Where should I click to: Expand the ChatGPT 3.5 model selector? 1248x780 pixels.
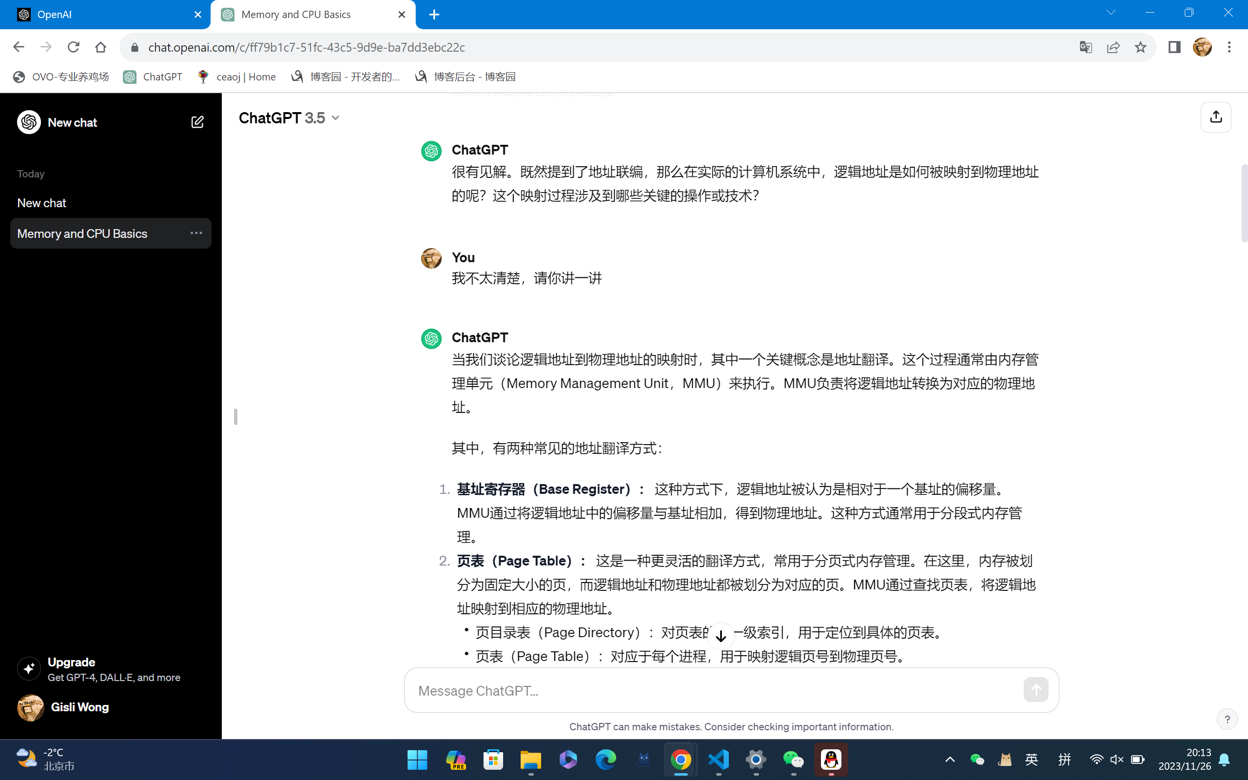click(289, 118)
